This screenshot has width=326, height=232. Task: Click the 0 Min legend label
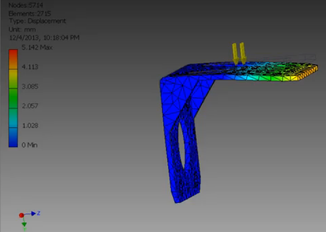pyautogui.click(x=29, y=145)
